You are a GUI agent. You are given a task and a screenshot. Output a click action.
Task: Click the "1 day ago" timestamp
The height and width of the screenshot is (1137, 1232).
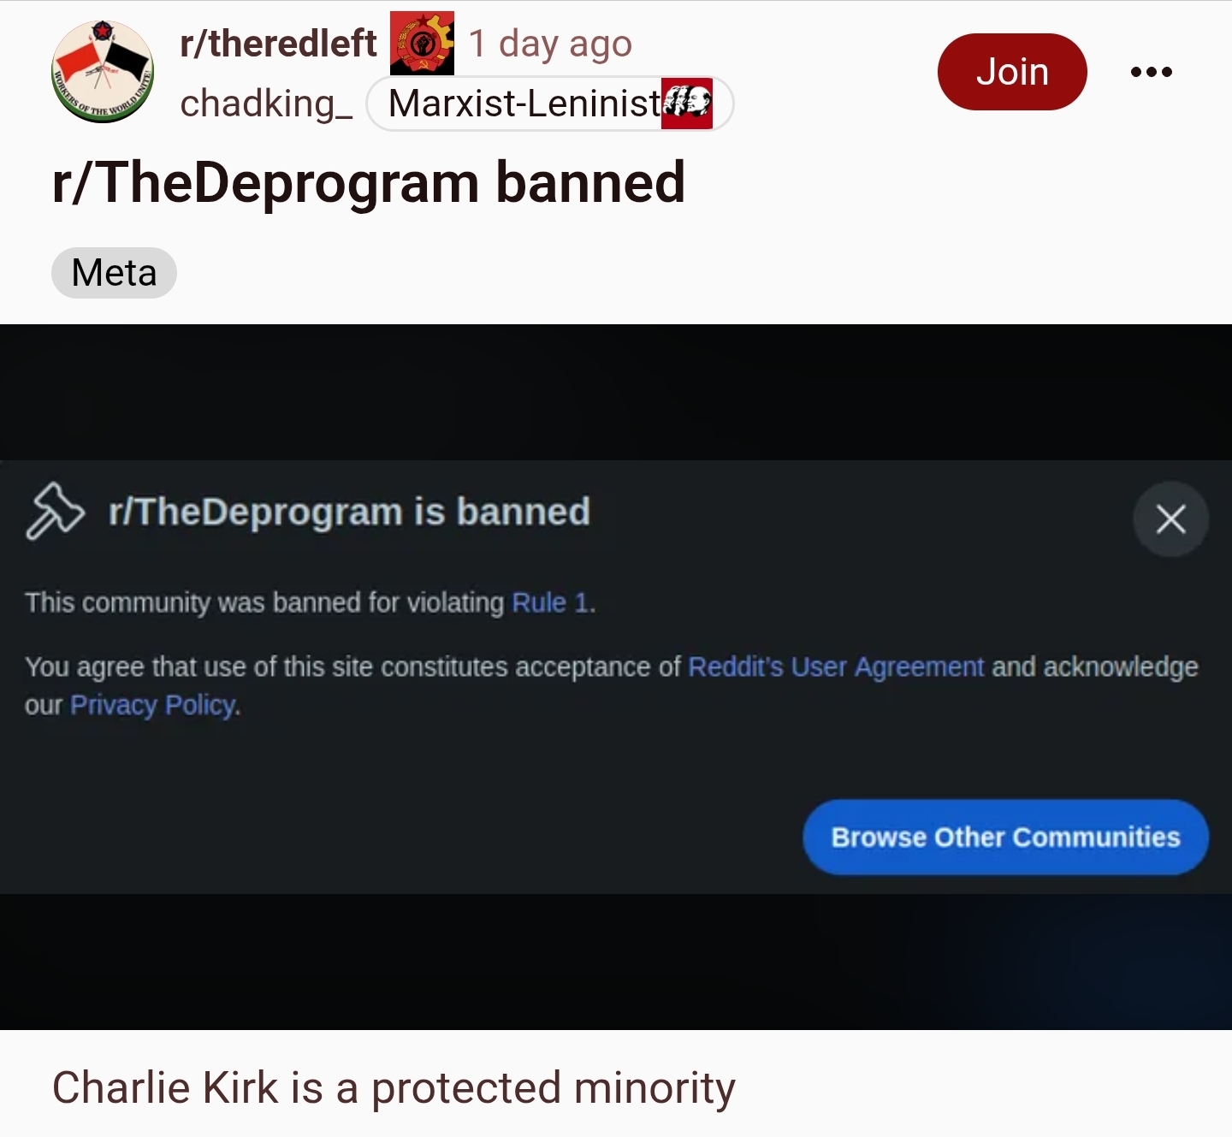(x=550, y=43)
